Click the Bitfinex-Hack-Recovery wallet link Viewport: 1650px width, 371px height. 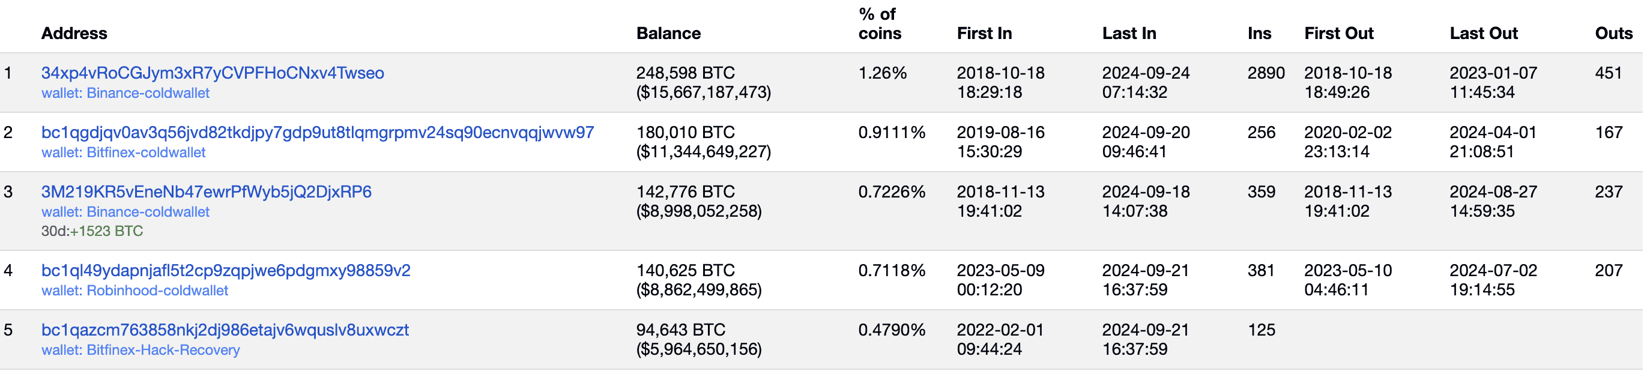(141, 350)
